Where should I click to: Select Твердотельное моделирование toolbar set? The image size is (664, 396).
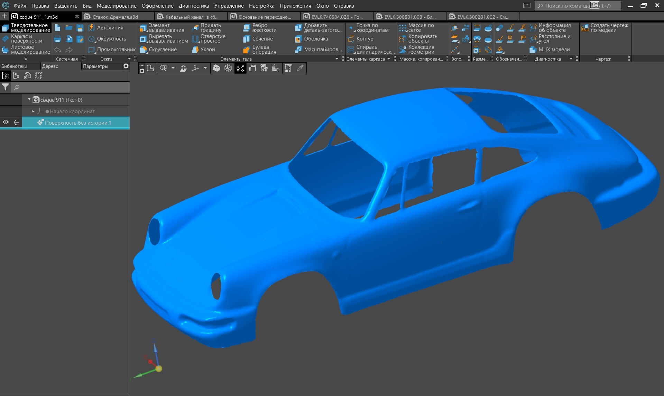tap(26, 28)
